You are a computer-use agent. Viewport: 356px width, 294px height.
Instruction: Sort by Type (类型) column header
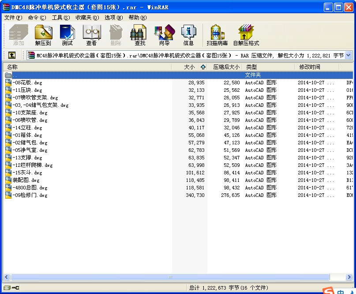(269, 67)
